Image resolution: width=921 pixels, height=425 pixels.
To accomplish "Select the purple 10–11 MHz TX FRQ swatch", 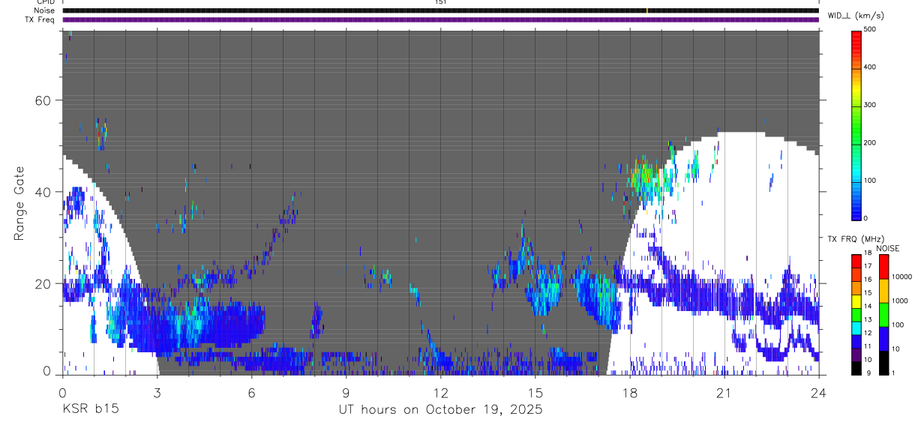I will click(x=856, y=355).
